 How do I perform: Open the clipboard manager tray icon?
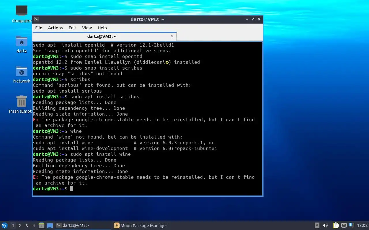click(336, 225)
